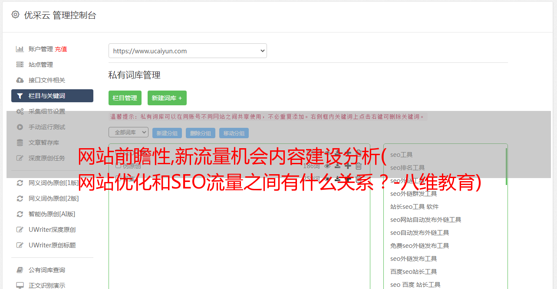The width and height of the screenshot is (557, 289).
Task: Click the 新建词库 + button
Action: click(x=167, y=98)
